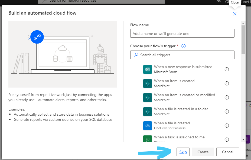The width and height of the screenshot is (251, 160).
Task: Click SharePoint icon for When an item is created
Action: pos(147,84)
